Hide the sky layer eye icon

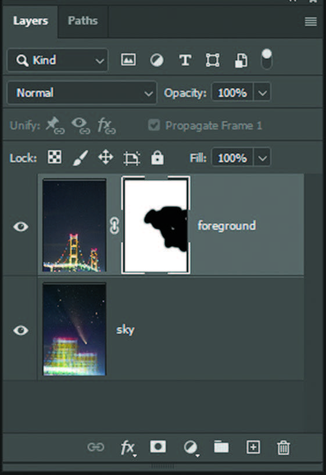[x=20, y=330]
